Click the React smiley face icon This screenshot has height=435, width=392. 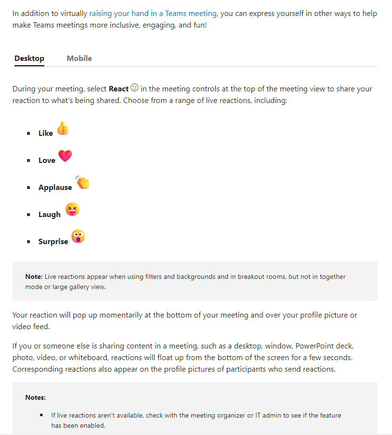click(134, 87)
